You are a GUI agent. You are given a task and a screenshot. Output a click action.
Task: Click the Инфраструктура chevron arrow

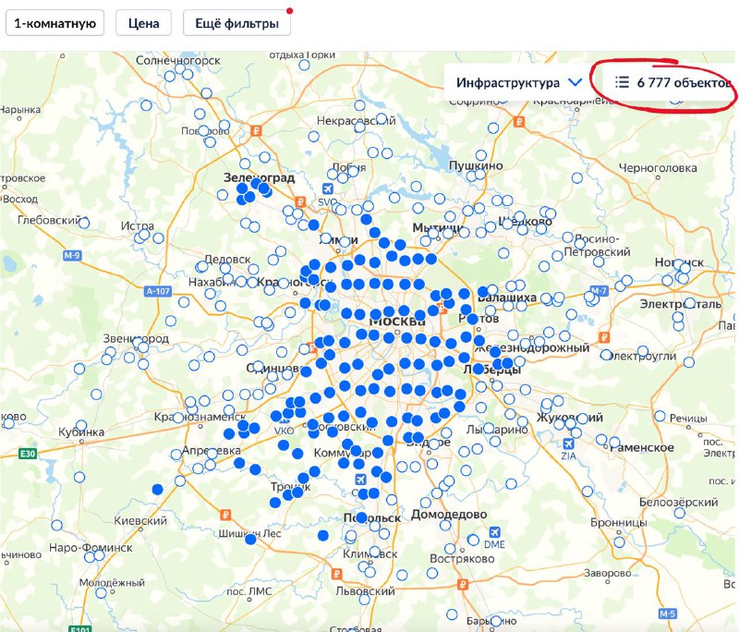click(x=575, y=82)
